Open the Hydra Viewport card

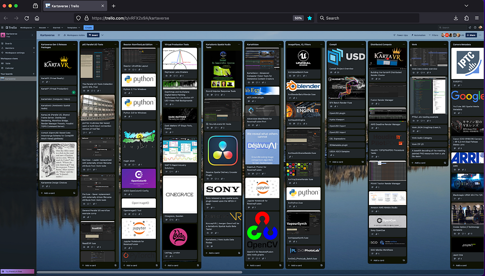pyautogui.click(x=346, y=120)
